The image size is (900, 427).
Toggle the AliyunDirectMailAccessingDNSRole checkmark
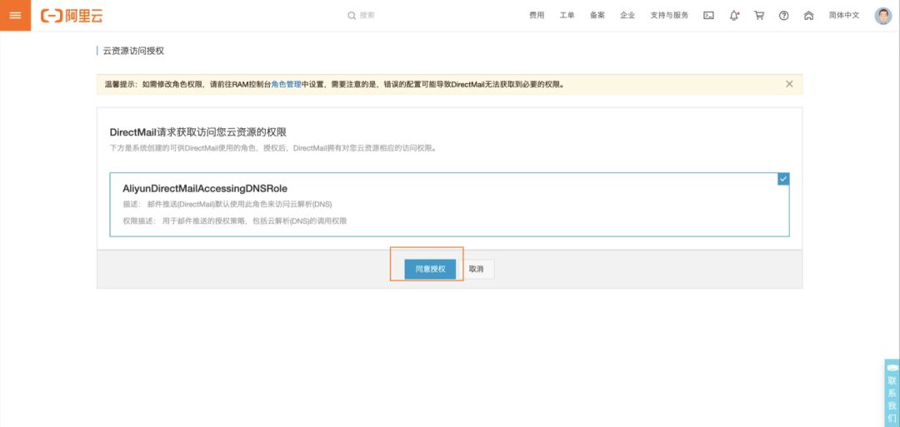pyautogui.click(x=783, y=179)
